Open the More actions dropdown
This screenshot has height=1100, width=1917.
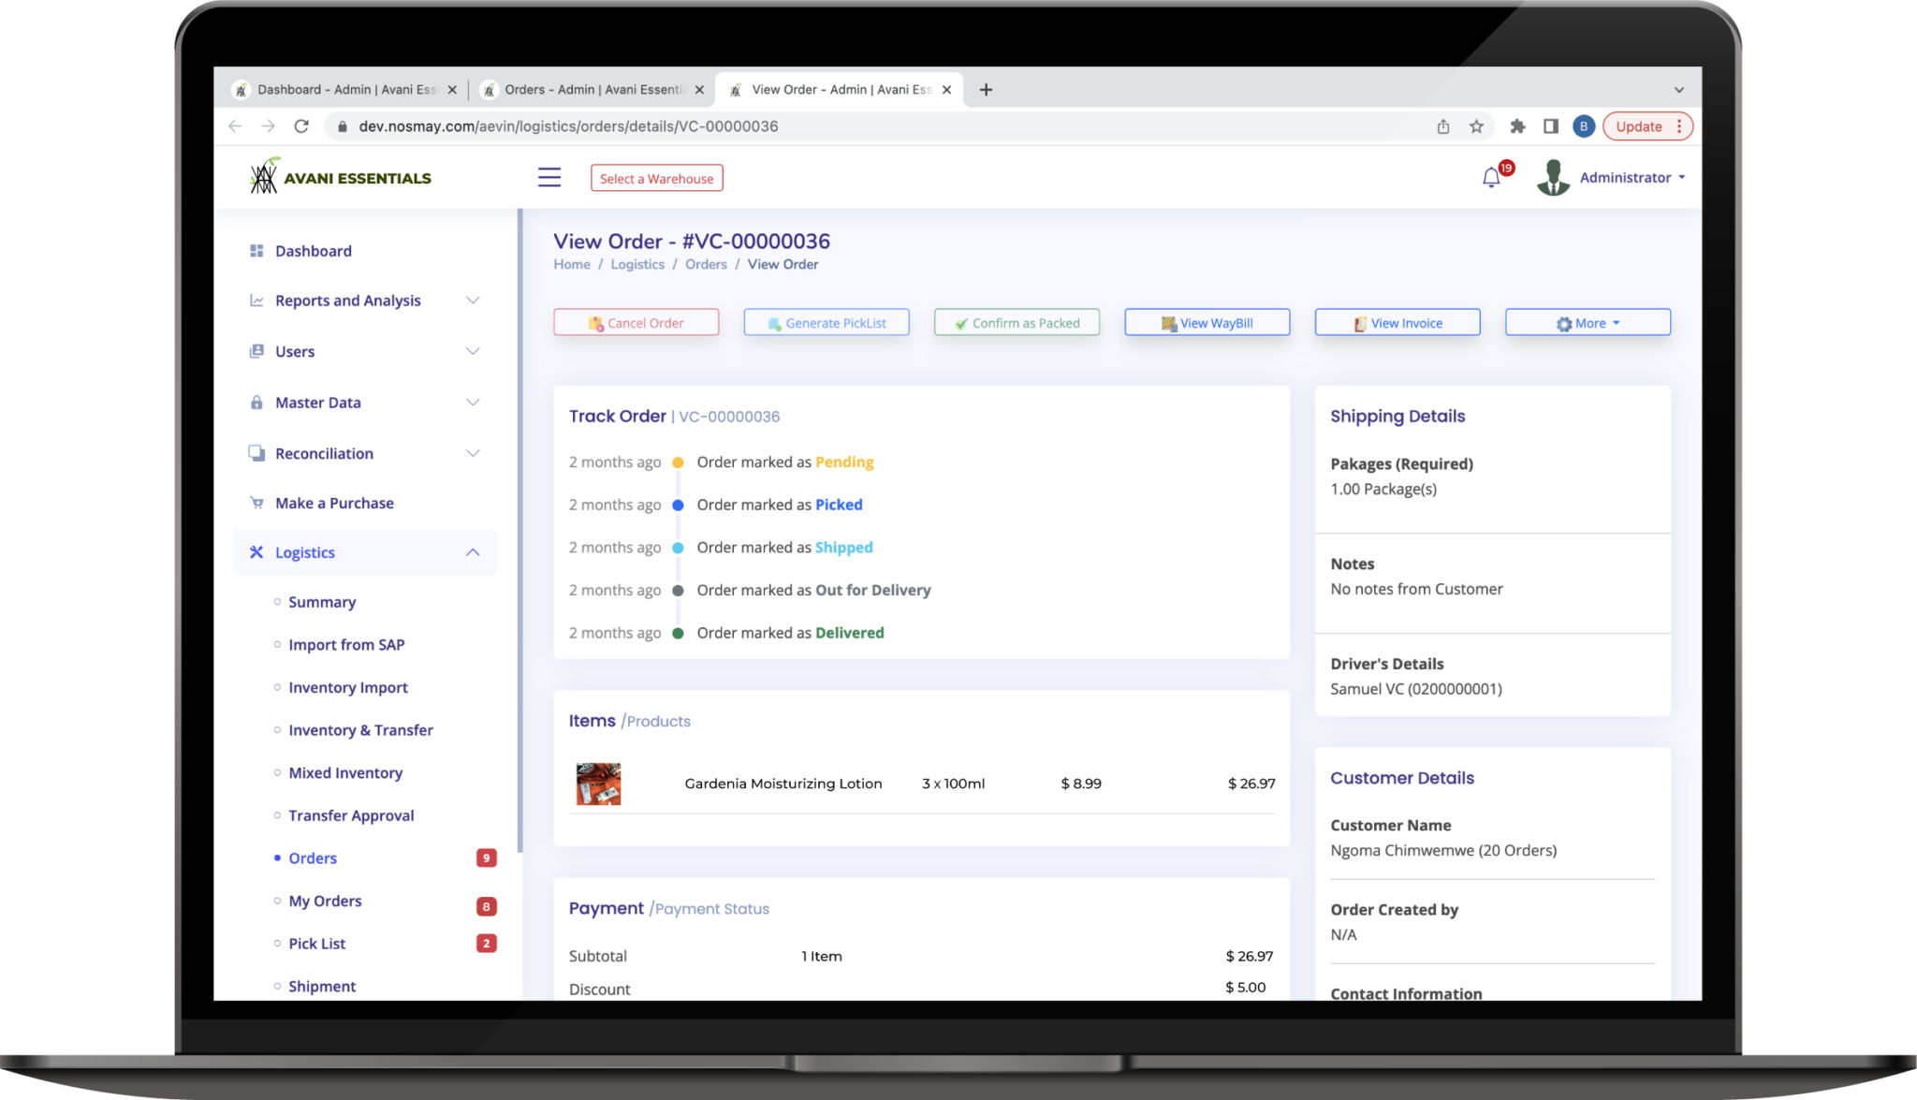click(1588, 323)
